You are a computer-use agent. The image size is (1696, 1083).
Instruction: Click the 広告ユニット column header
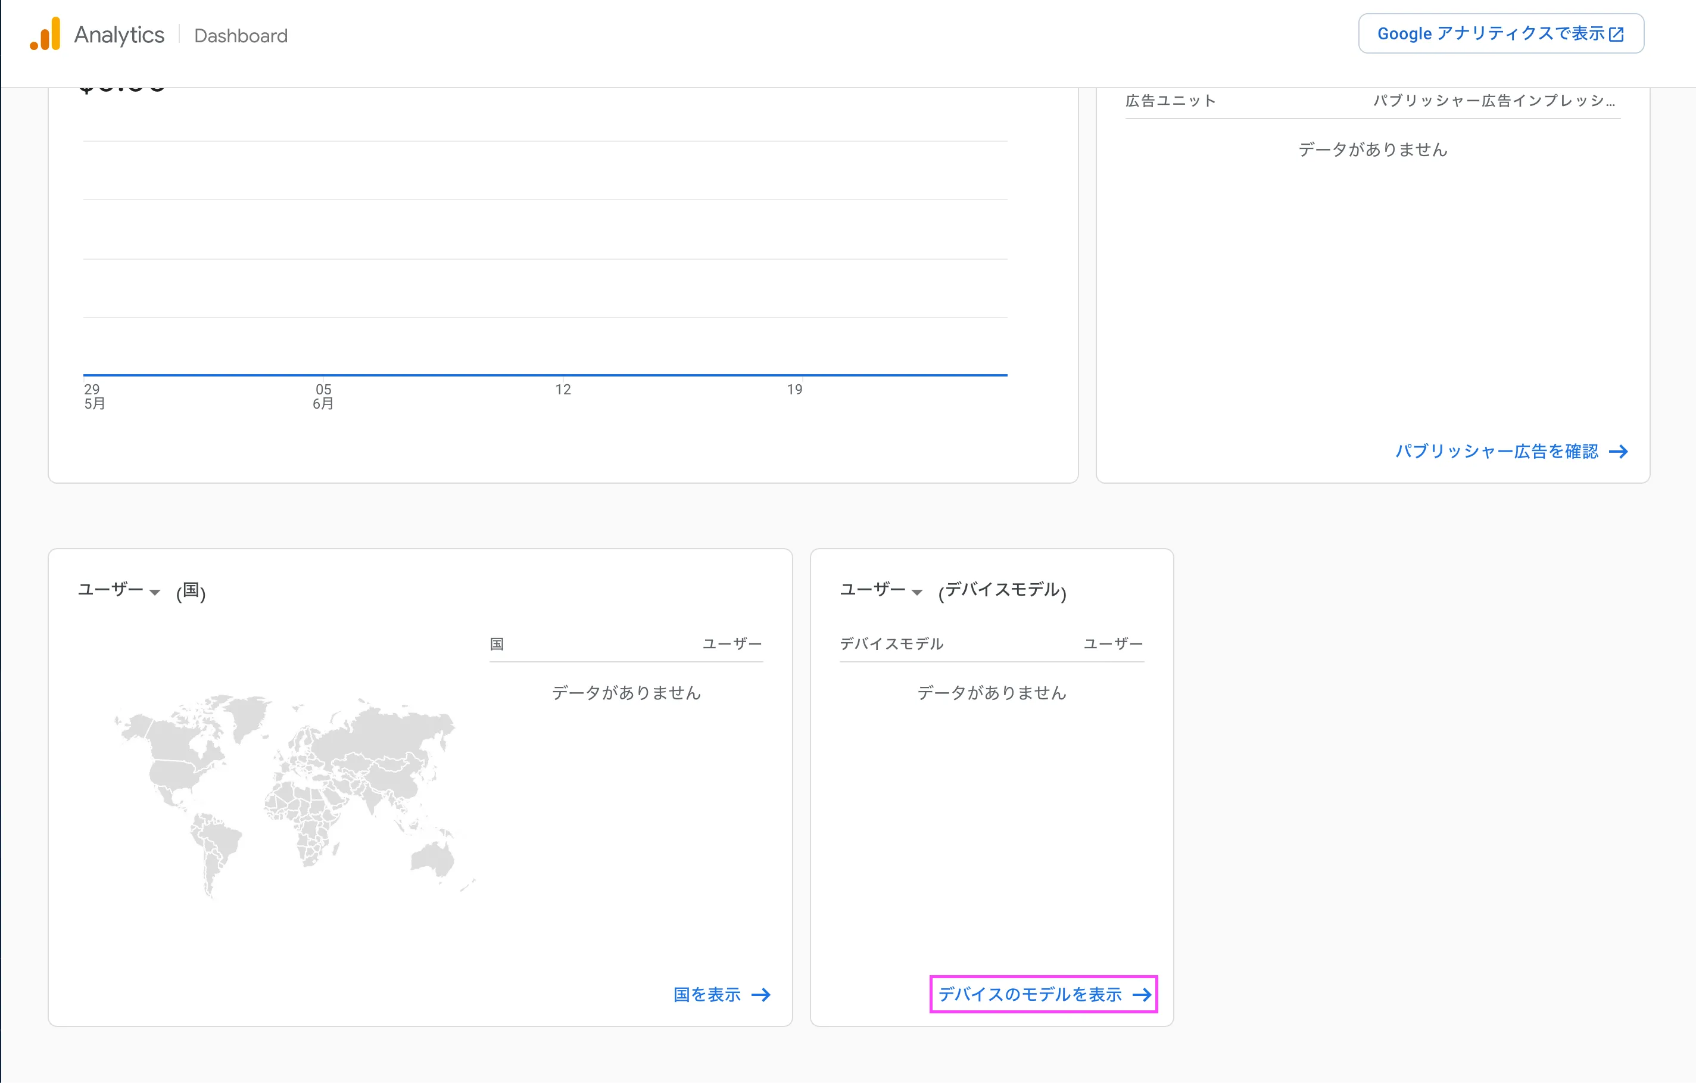[1171, 101]
